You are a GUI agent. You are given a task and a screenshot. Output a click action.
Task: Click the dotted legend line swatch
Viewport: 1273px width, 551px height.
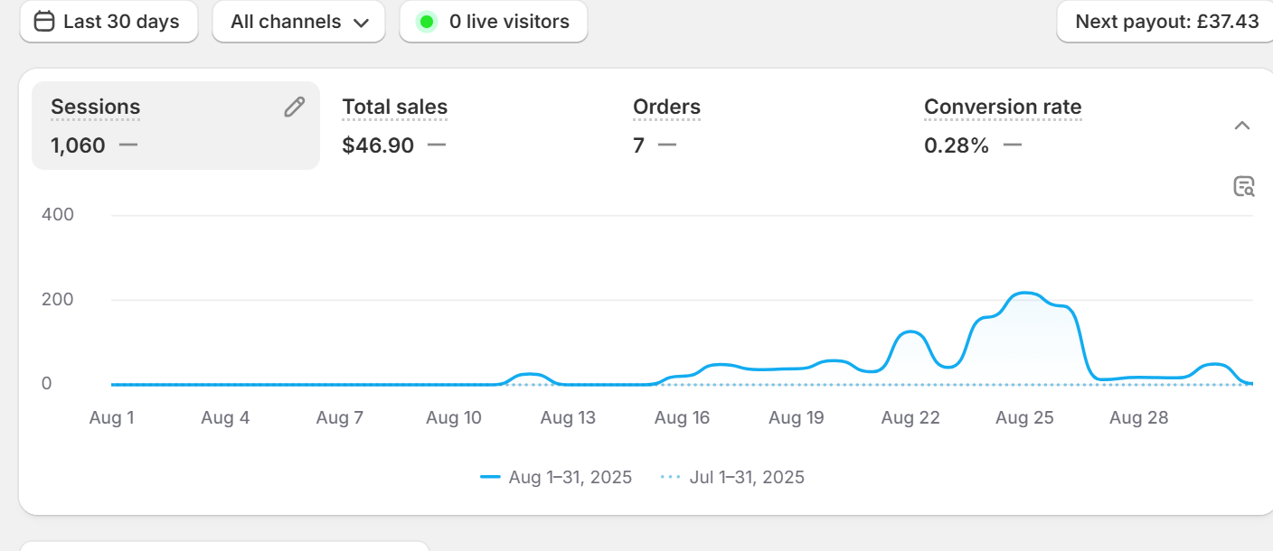[x=670, y=477]
